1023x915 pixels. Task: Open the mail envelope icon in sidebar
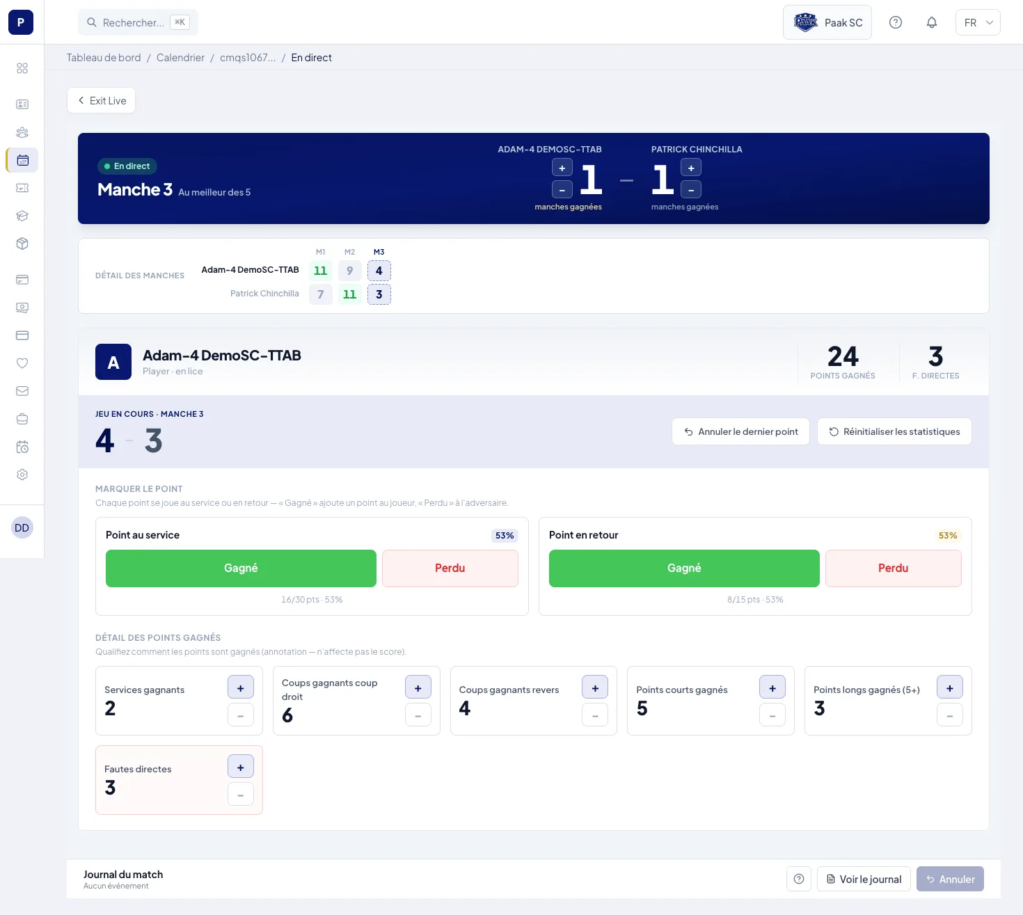coord(22,391)
